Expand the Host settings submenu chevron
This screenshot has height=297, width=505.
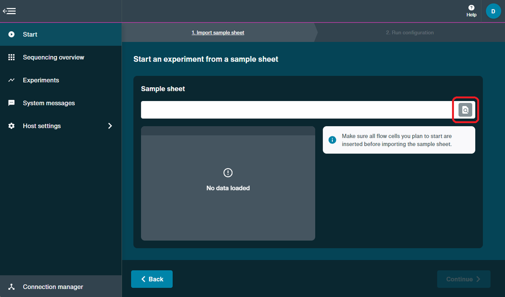click(110, 126)
